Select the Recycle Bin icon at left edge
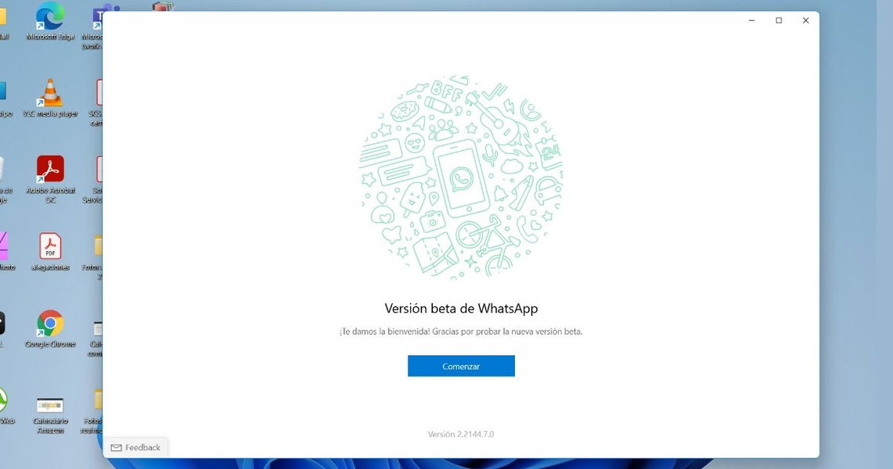 point(2,170)
